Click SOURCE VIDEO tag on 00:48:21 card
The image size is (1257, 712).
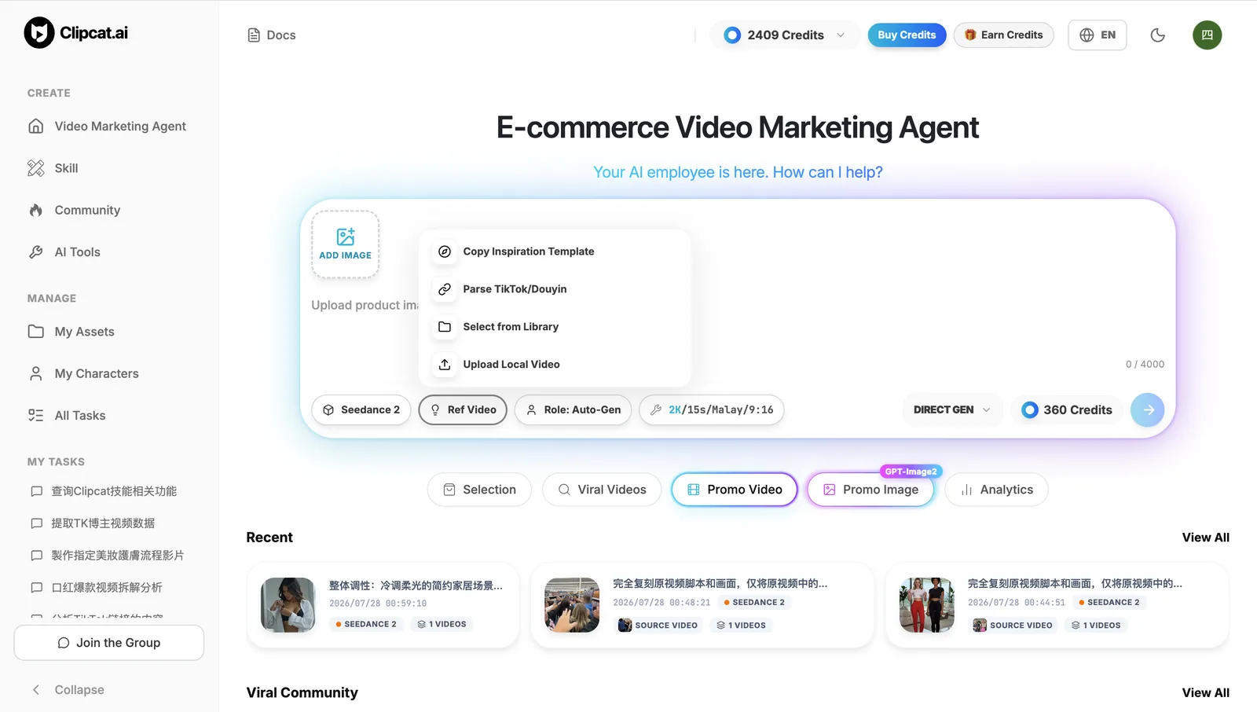tap(658, 626)
